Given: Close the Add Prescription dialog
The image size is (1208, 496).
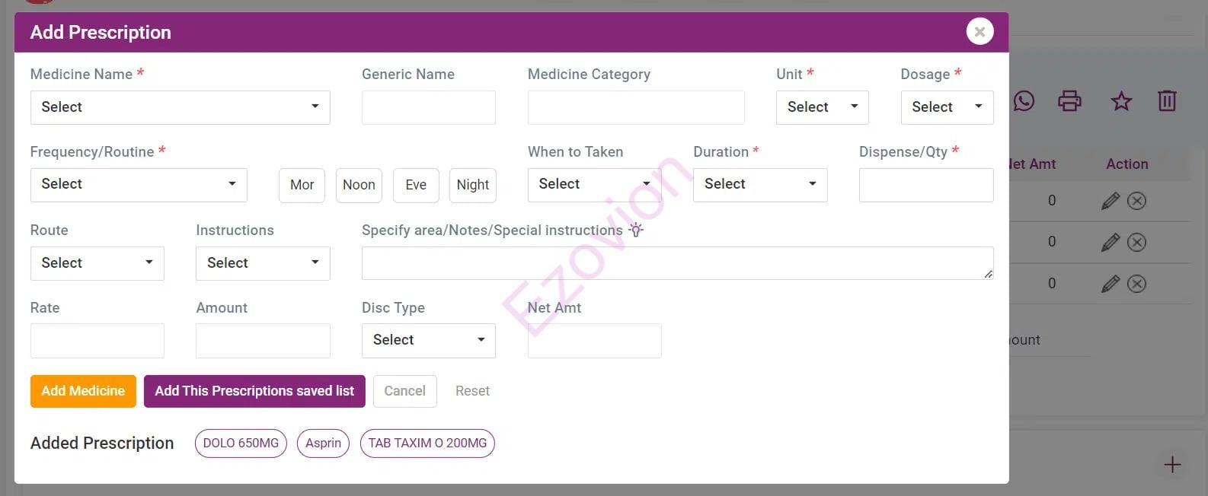Looking at the screenshot, I should click(x=980, y=32).
